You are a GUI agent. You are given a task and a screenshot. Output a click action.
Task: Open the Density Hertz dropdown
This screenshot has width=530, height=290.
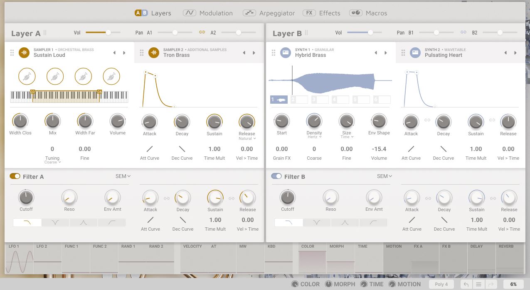pyautogui.click(x=314, y=137)
